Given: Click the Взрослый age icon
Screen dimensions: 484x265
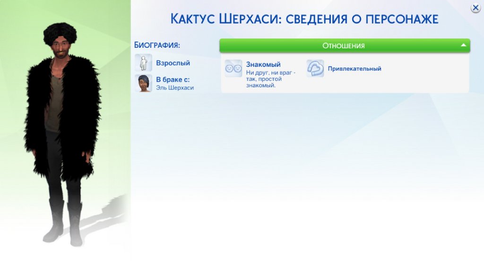Looking at the screenshot, I should click(143, 63).
